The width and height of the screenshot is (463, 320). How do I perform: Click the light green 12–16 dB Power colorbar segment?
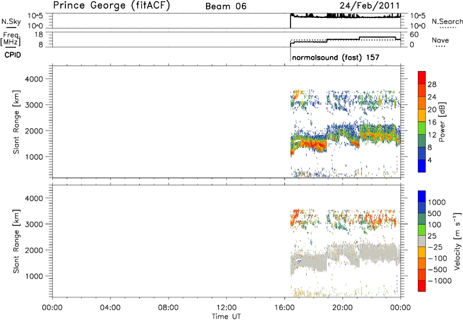[x=422, y=128]
